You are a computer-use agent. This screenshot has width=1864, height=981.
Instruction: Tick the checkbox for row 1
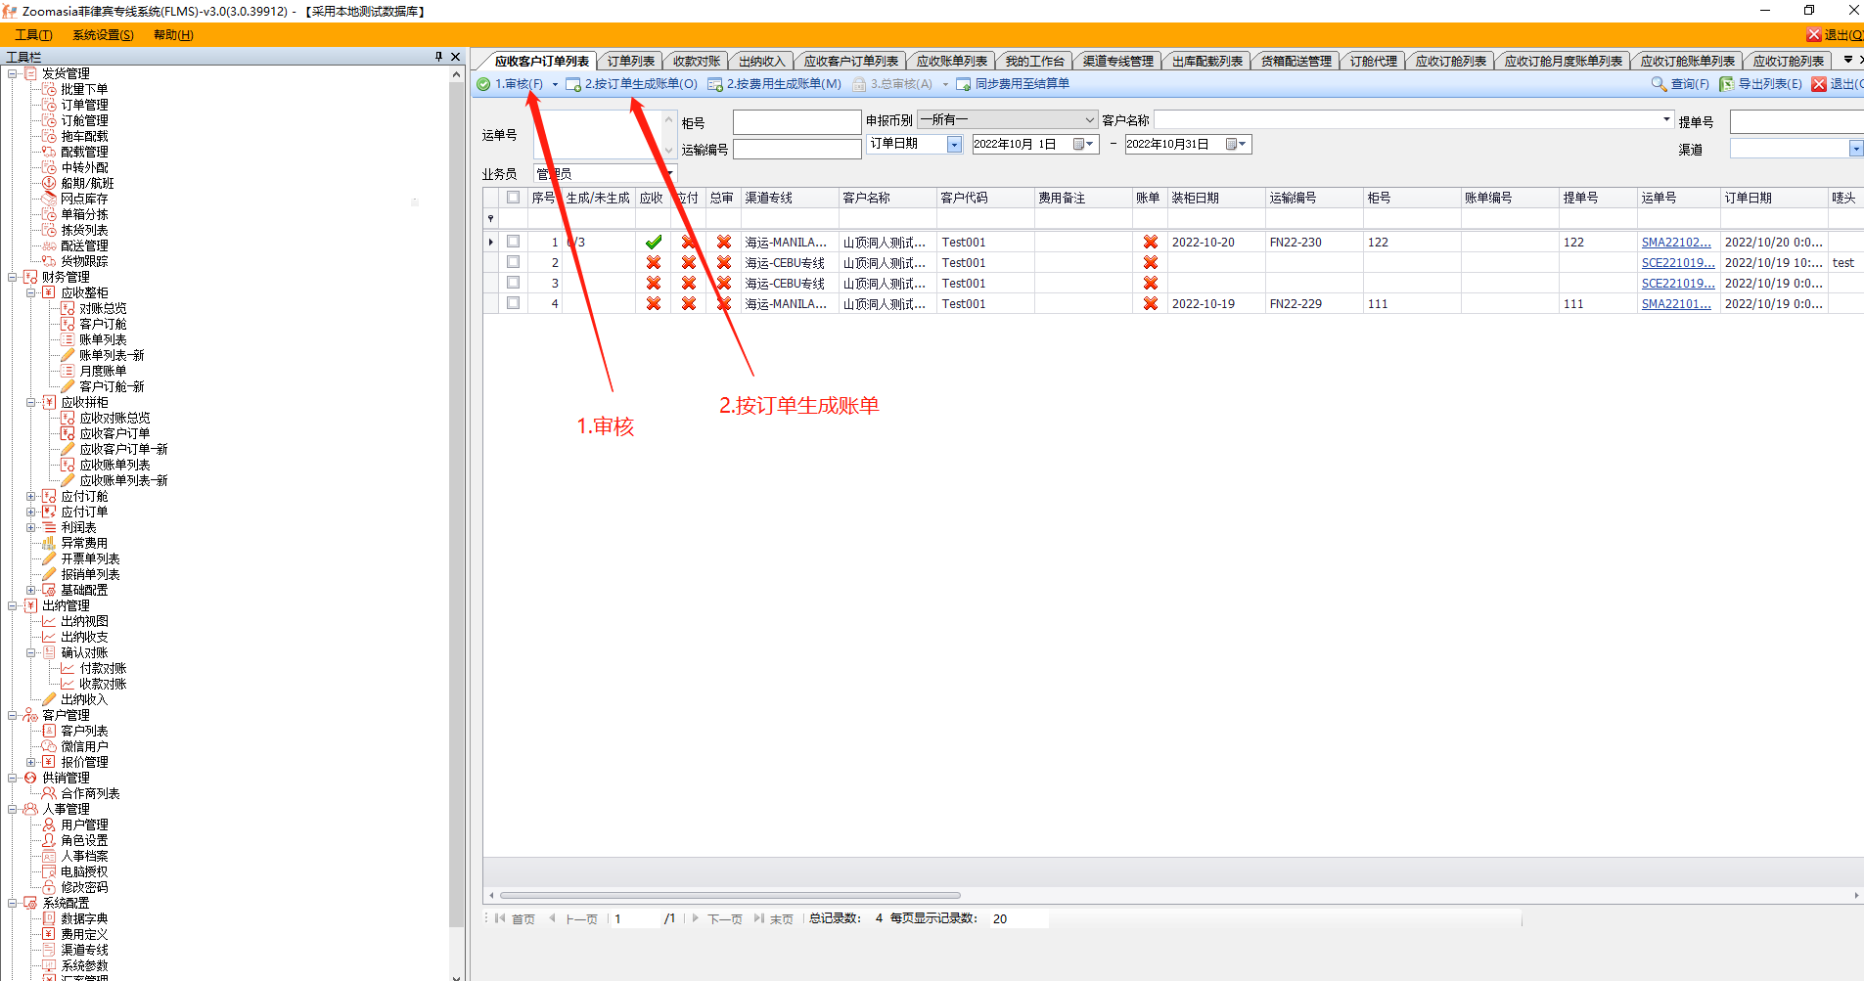pyautogui.click(x=513, y=242)
